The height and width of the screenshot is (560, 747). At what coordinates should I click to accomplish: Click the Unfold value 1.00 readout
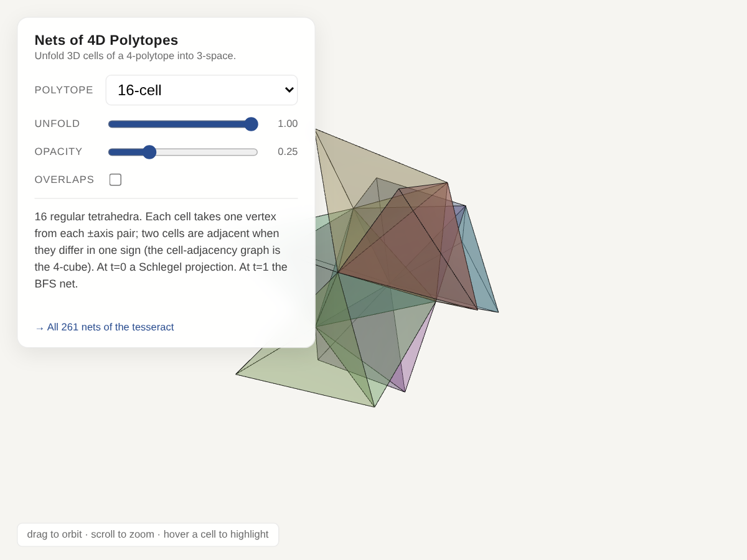click(x=288, y=124)
